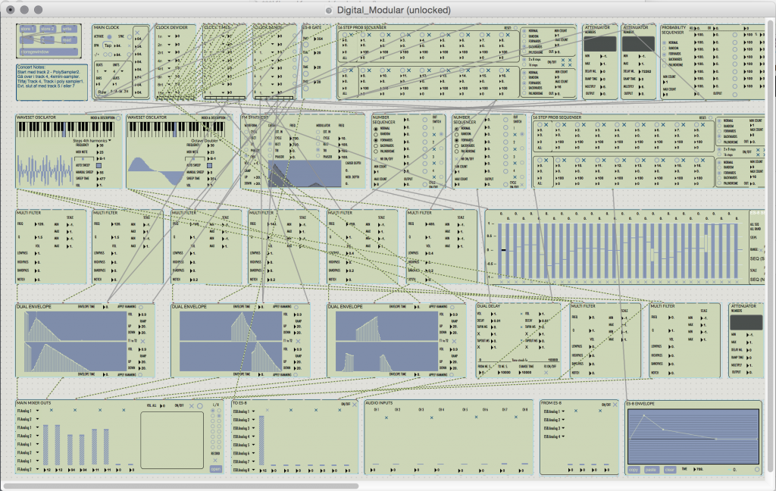Click "paste" in the ES-8 Envelope module
This screenshot has width=776, height=491.
tap(651, 470)
